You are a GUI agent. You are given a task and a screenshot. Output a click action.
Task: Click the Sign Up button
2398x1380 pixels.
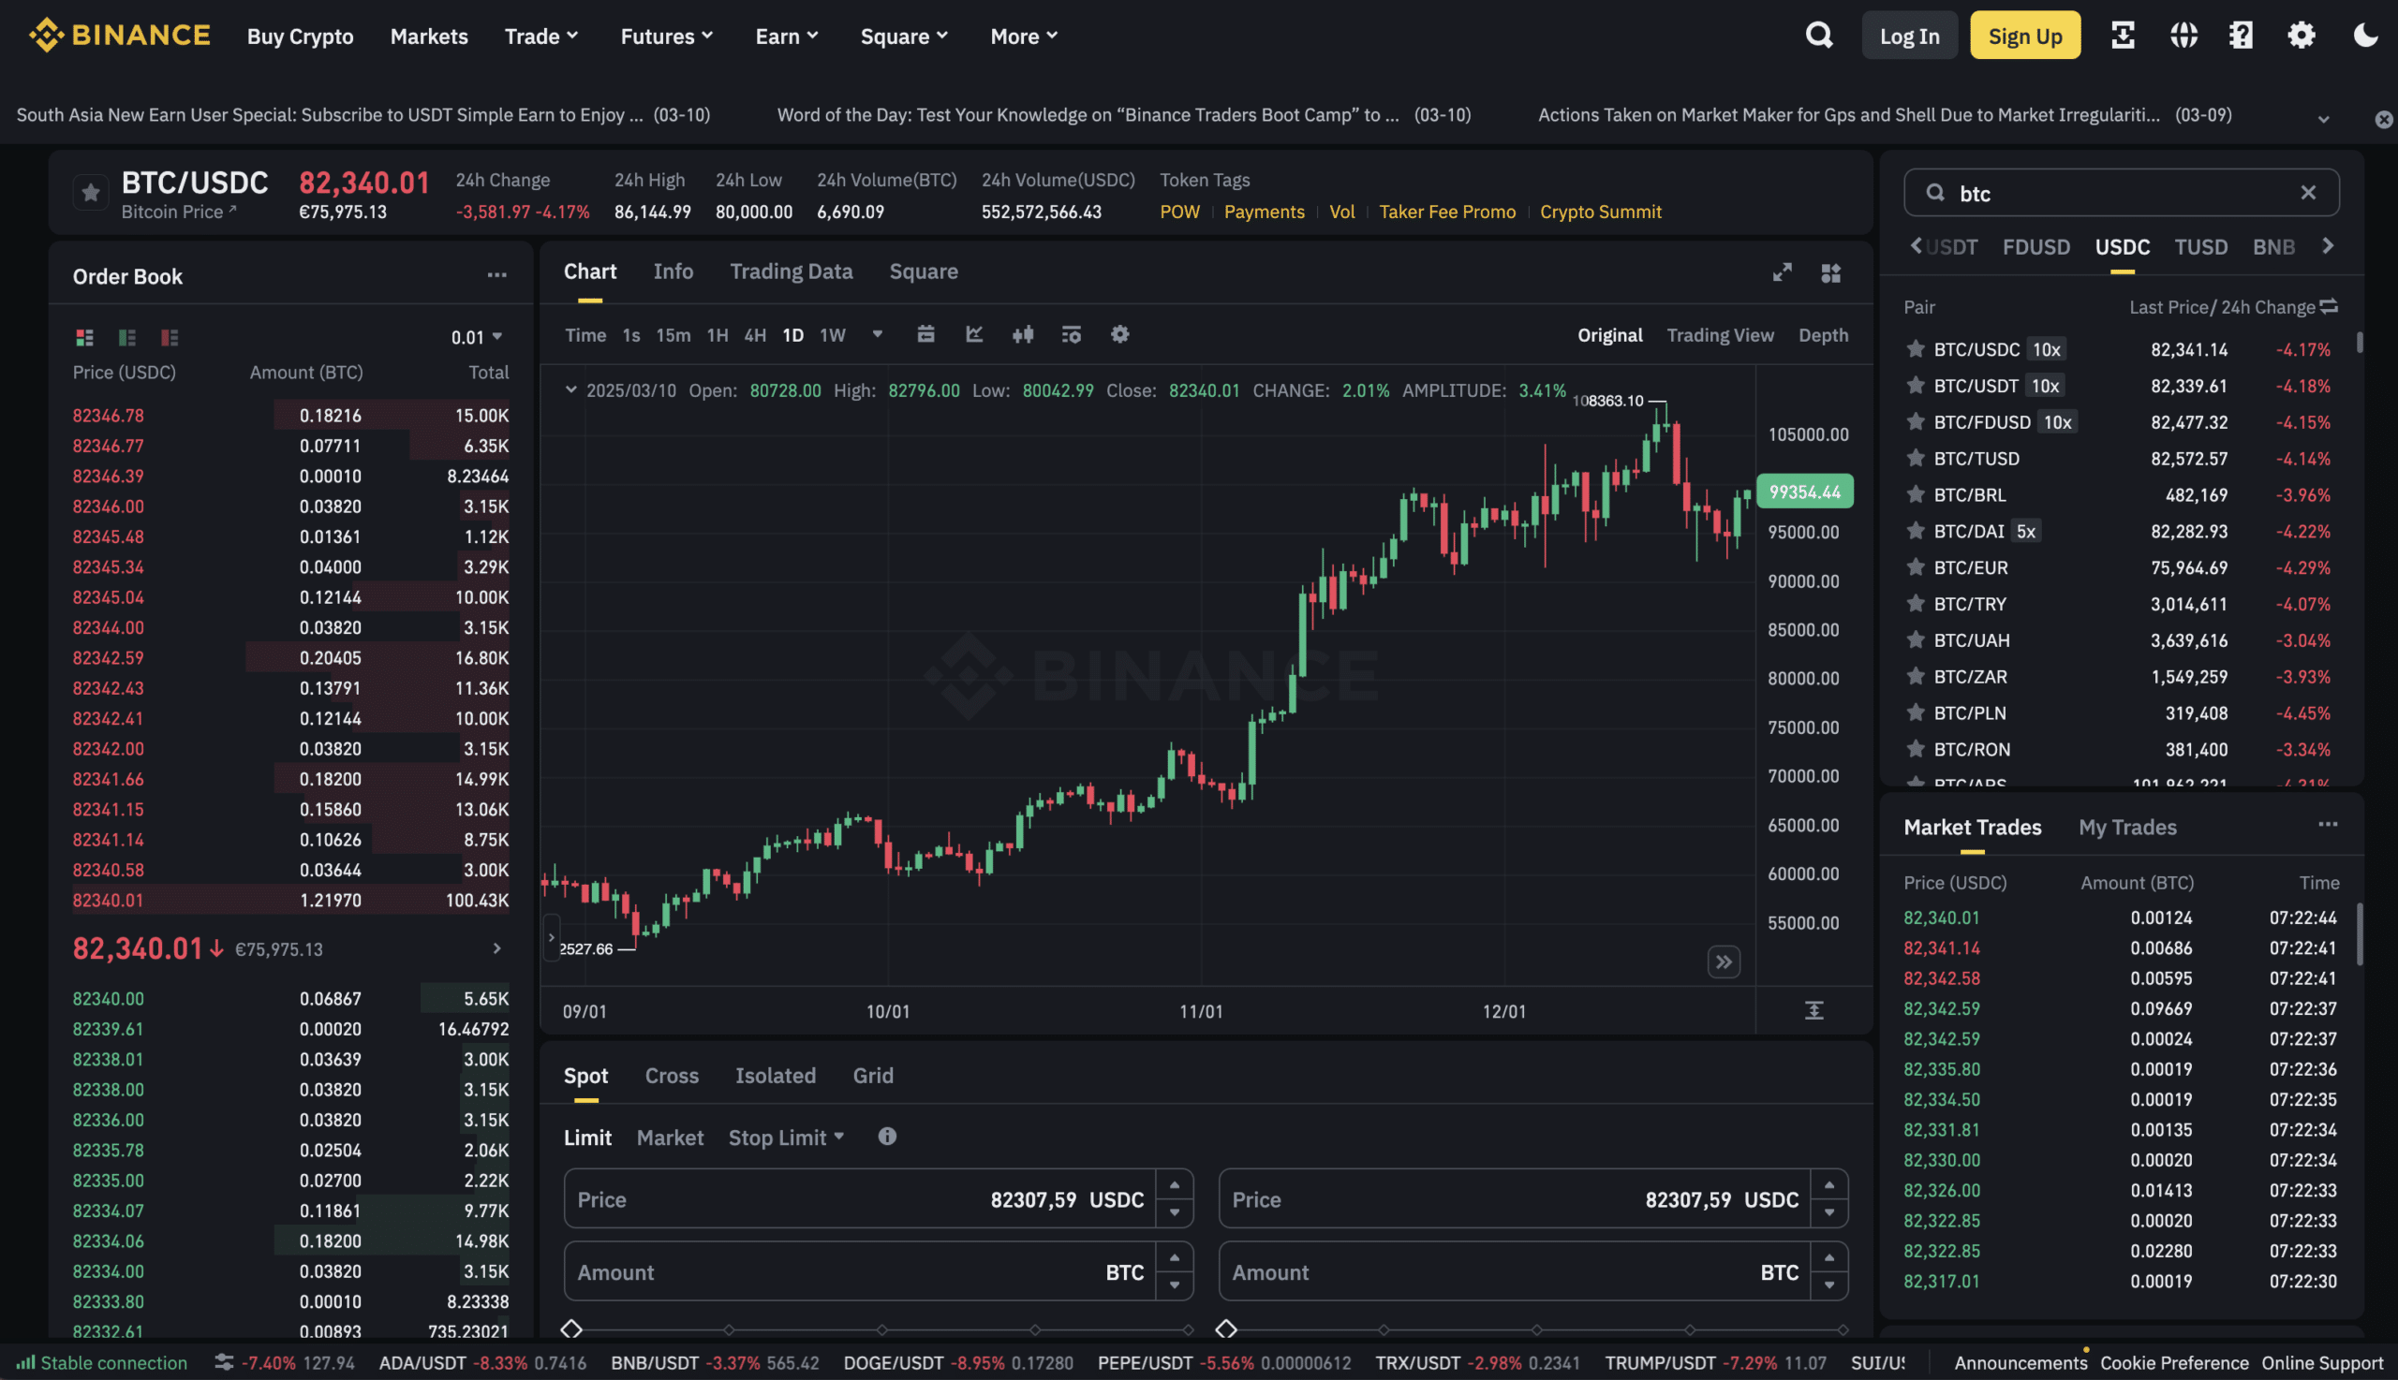(2024, 36)
